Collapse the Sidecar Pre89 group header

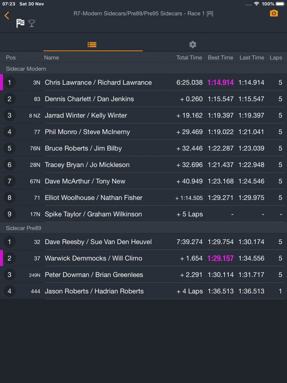143,228
